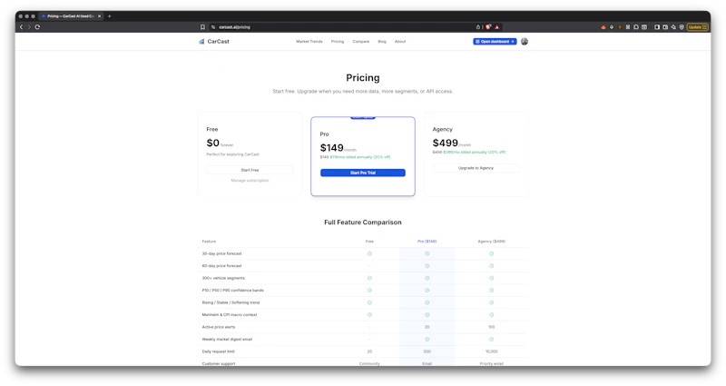
Task: Open the Blog nav link
Action: tap(382, 42)
